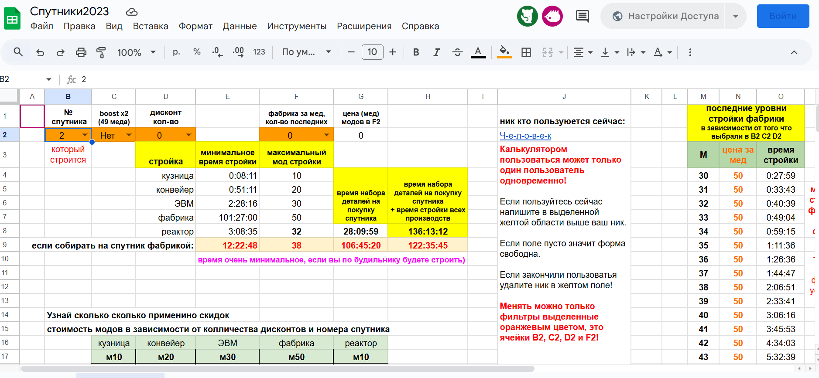Click the search magnifier icon in toolbar
The height and width of the screenshot is (378, 819).
18,52
